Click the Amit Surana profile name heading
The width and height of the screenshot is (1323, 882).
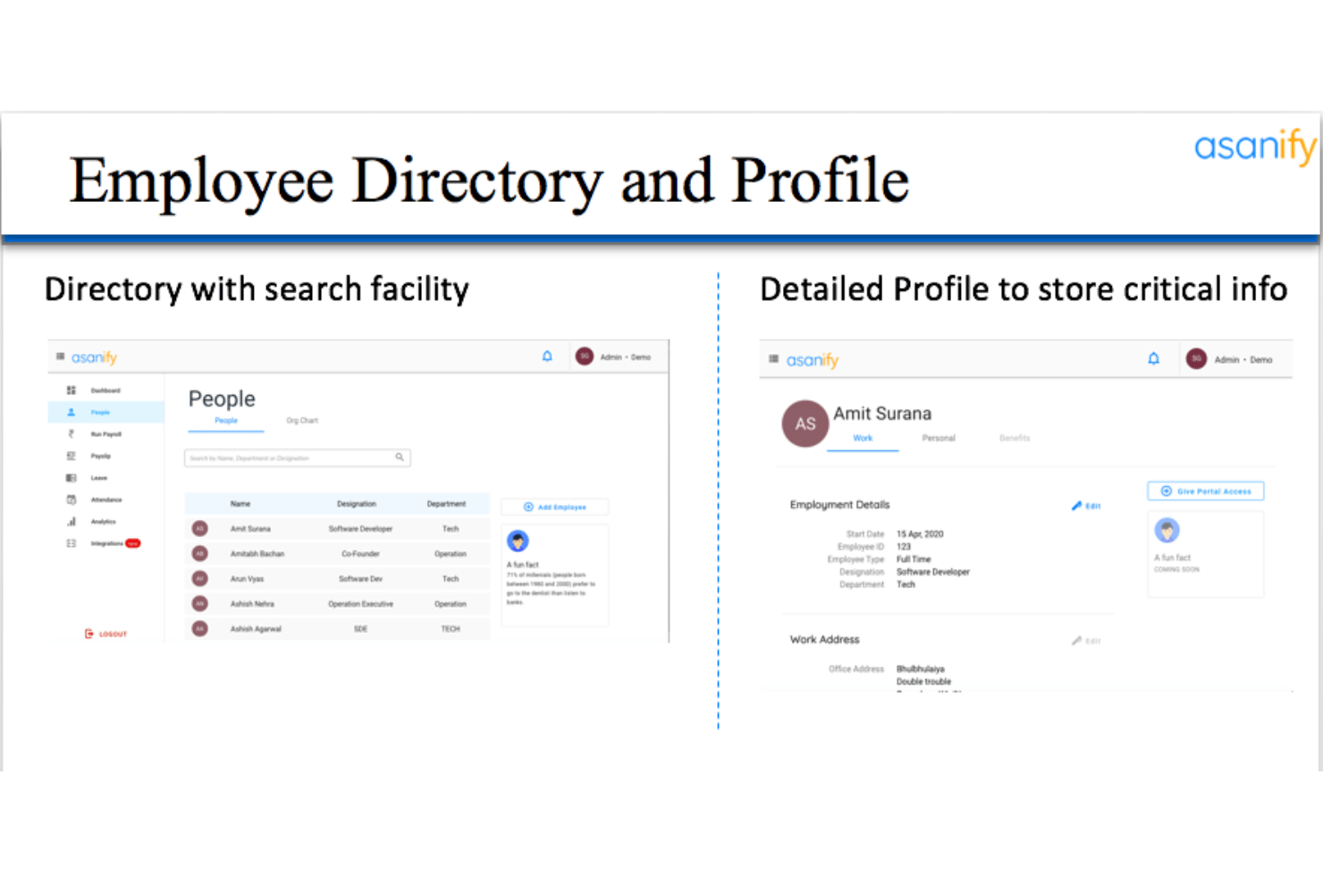(x=882, y=414)
